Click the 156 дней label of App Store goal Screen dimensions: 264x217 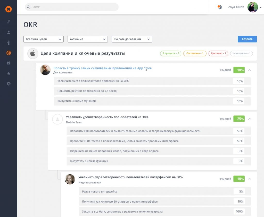click(x=225, y=70)
